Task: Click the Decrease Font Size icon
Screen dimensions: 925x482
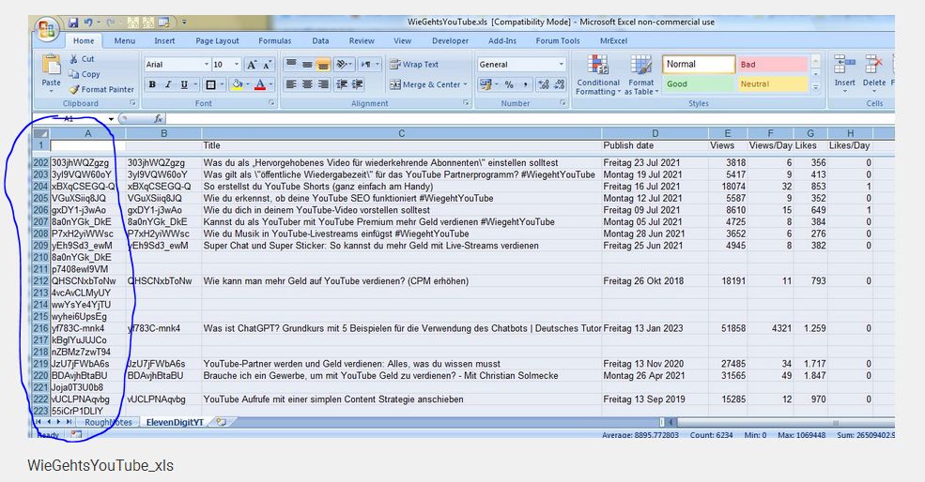Action: (x=268, y=65)
